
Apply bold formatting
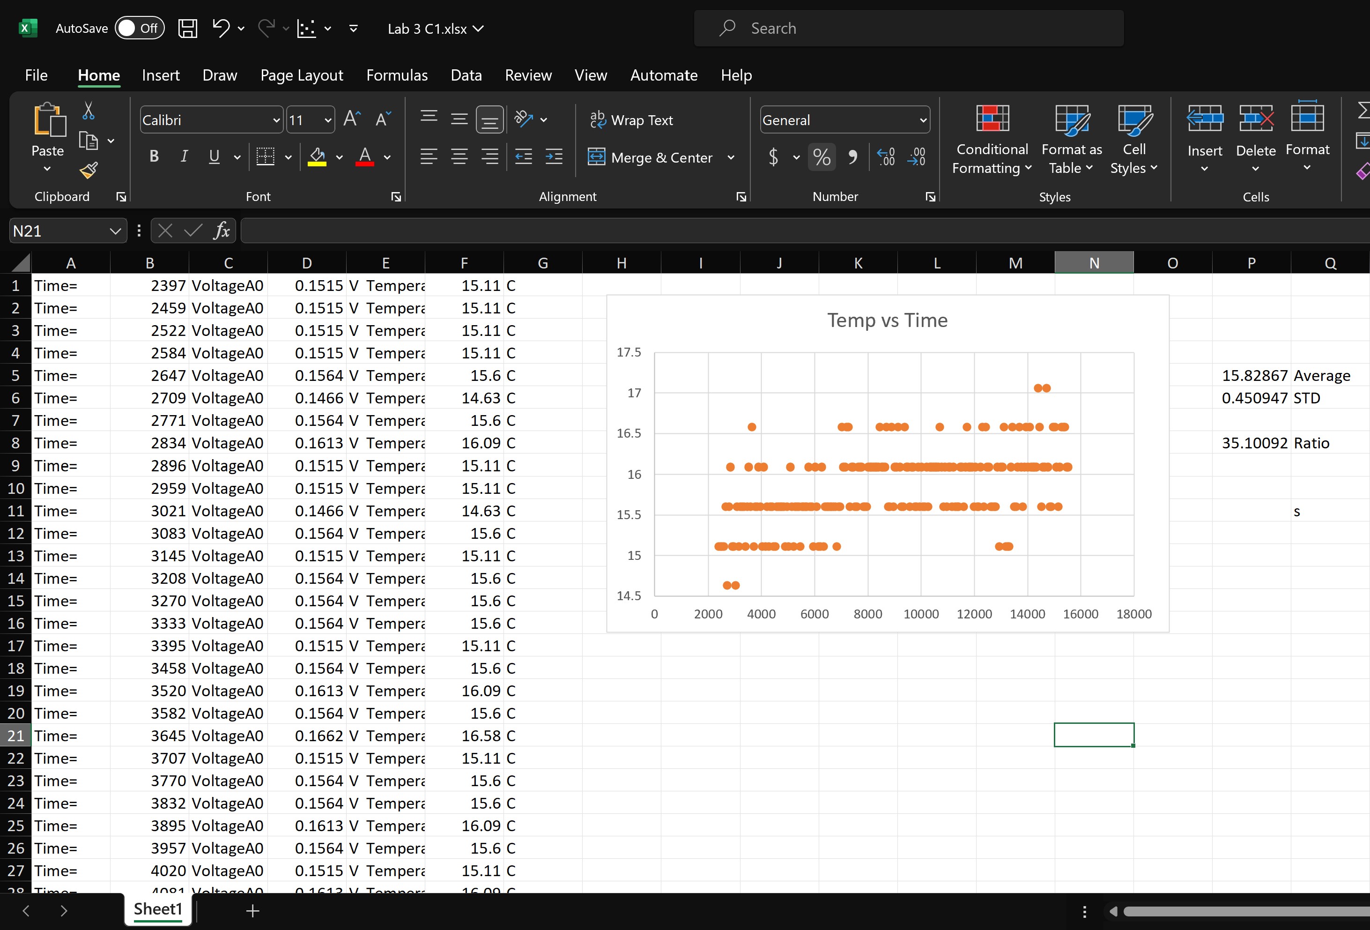tap(154, 156)
